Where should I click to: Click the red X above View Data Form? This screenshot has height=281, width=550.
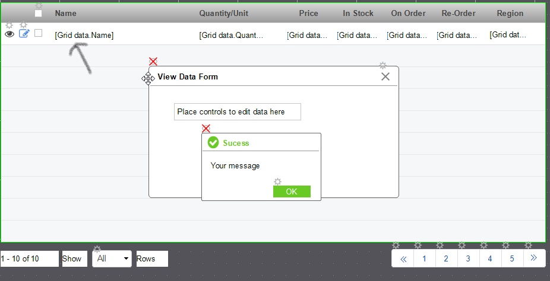tap(153, 62)
